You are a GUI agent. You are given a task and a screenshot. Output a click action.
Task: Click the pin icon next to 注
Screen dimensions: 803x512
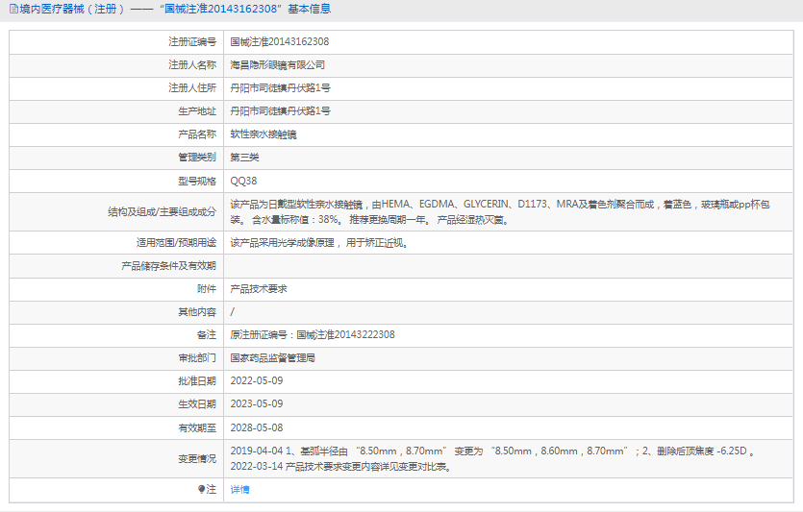point(202,490)
